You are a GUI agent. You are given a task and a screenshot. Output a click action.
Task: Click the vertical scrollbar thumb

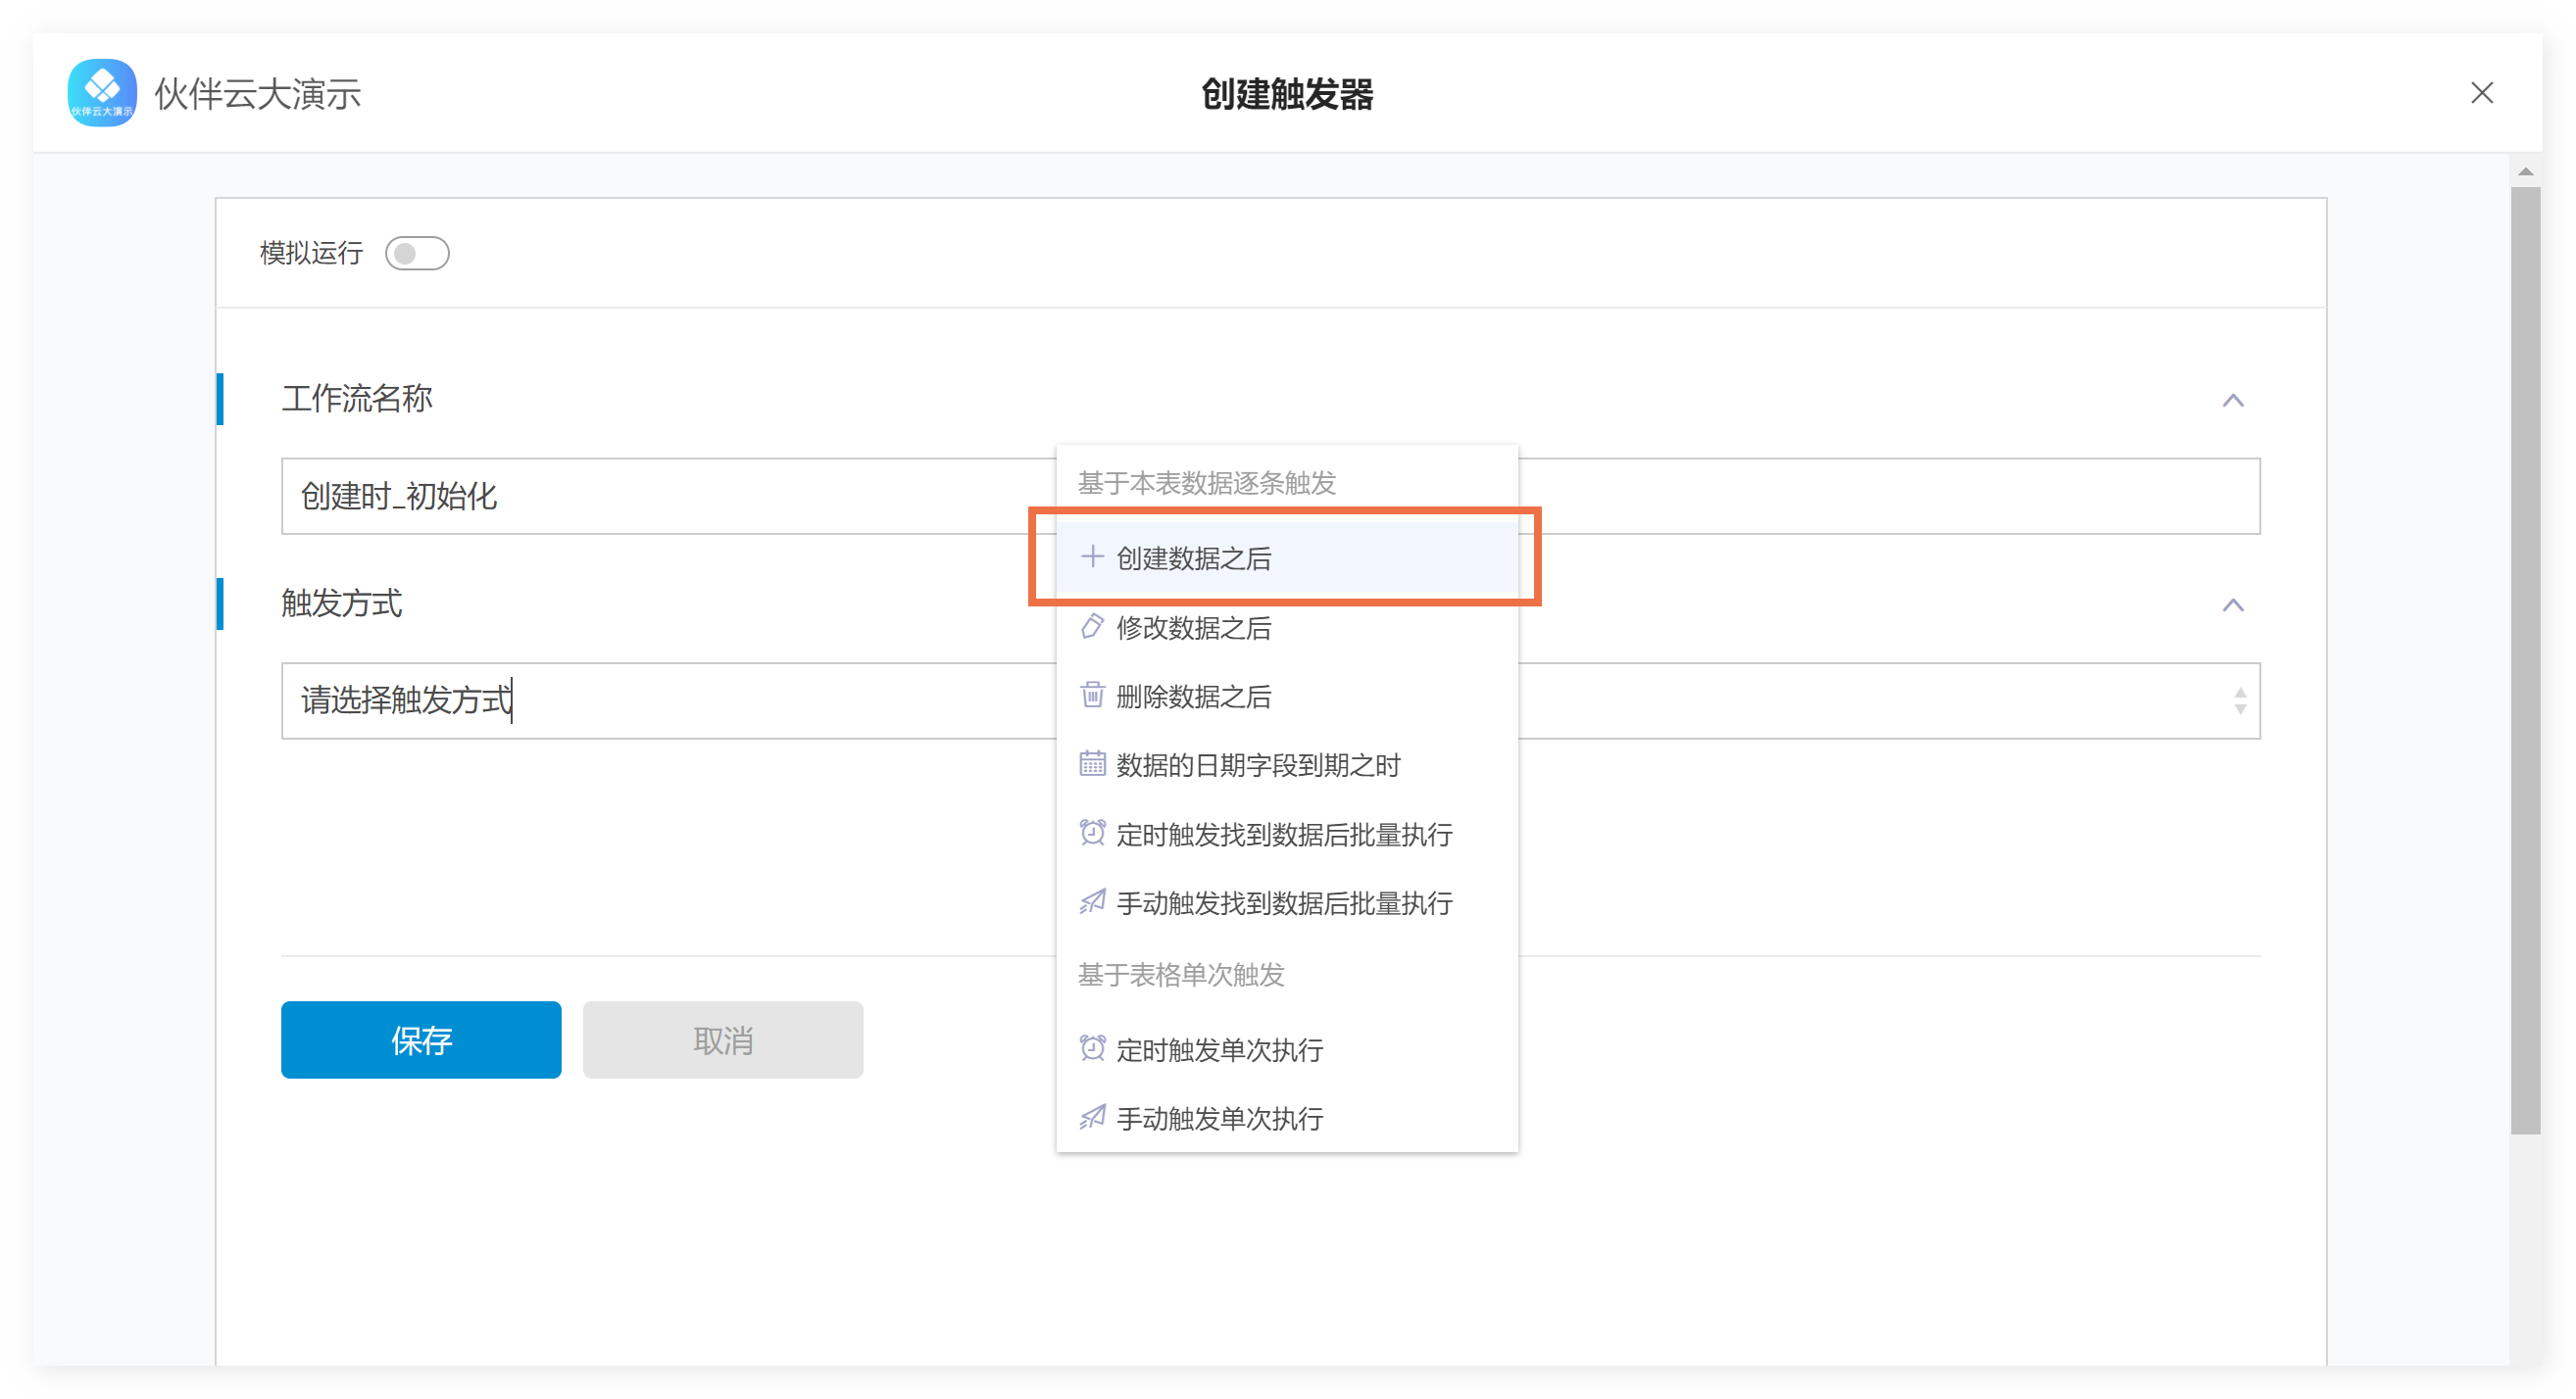click(2525, 659)
